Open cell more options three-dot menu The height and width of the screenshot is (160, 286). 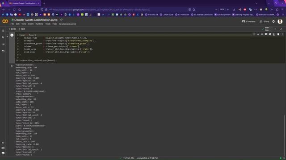point(282,34)
